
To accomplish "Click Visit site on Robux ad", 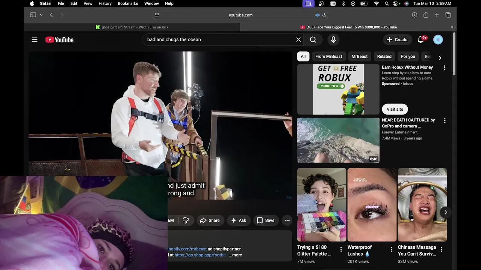I will click(395, 109).
